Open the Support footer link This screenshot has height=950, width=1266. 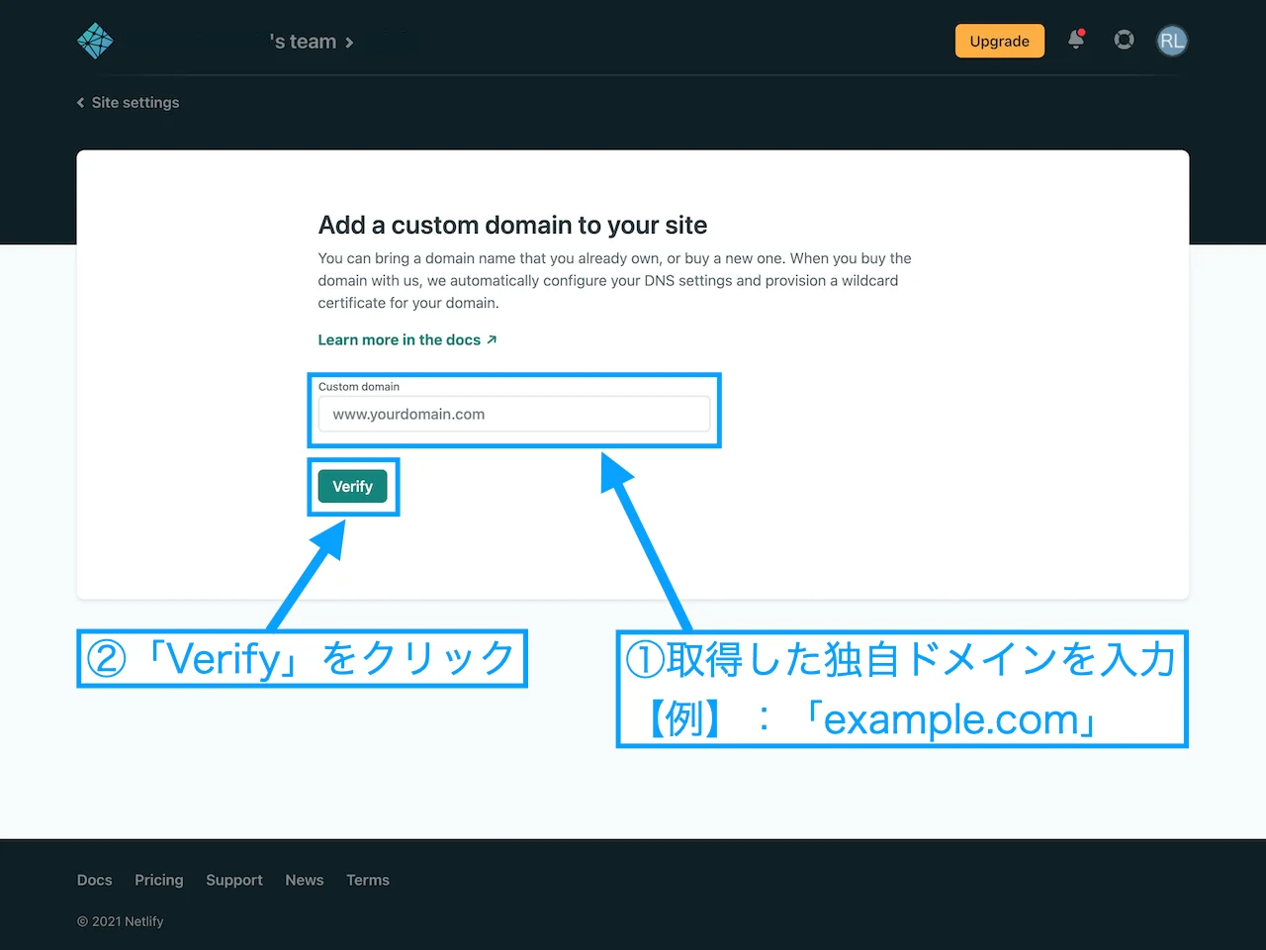(233, 880)
